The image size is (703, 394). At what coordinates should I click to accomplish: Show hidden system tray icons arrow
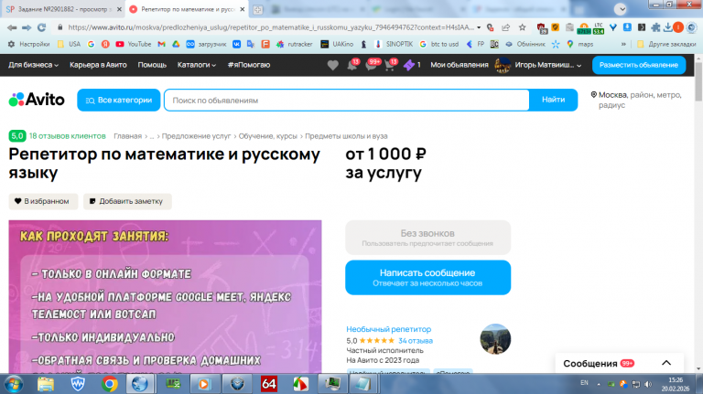pyautogui.click(x=599, y=384)
